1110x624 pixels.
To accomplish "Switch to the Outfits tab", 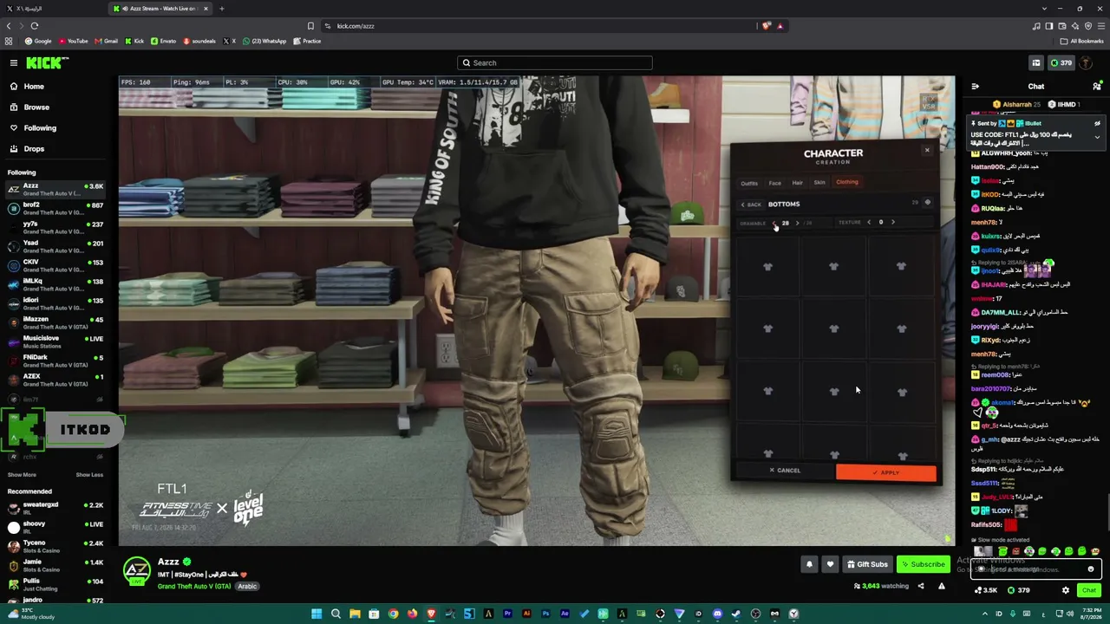I will (x=749, y=183).
